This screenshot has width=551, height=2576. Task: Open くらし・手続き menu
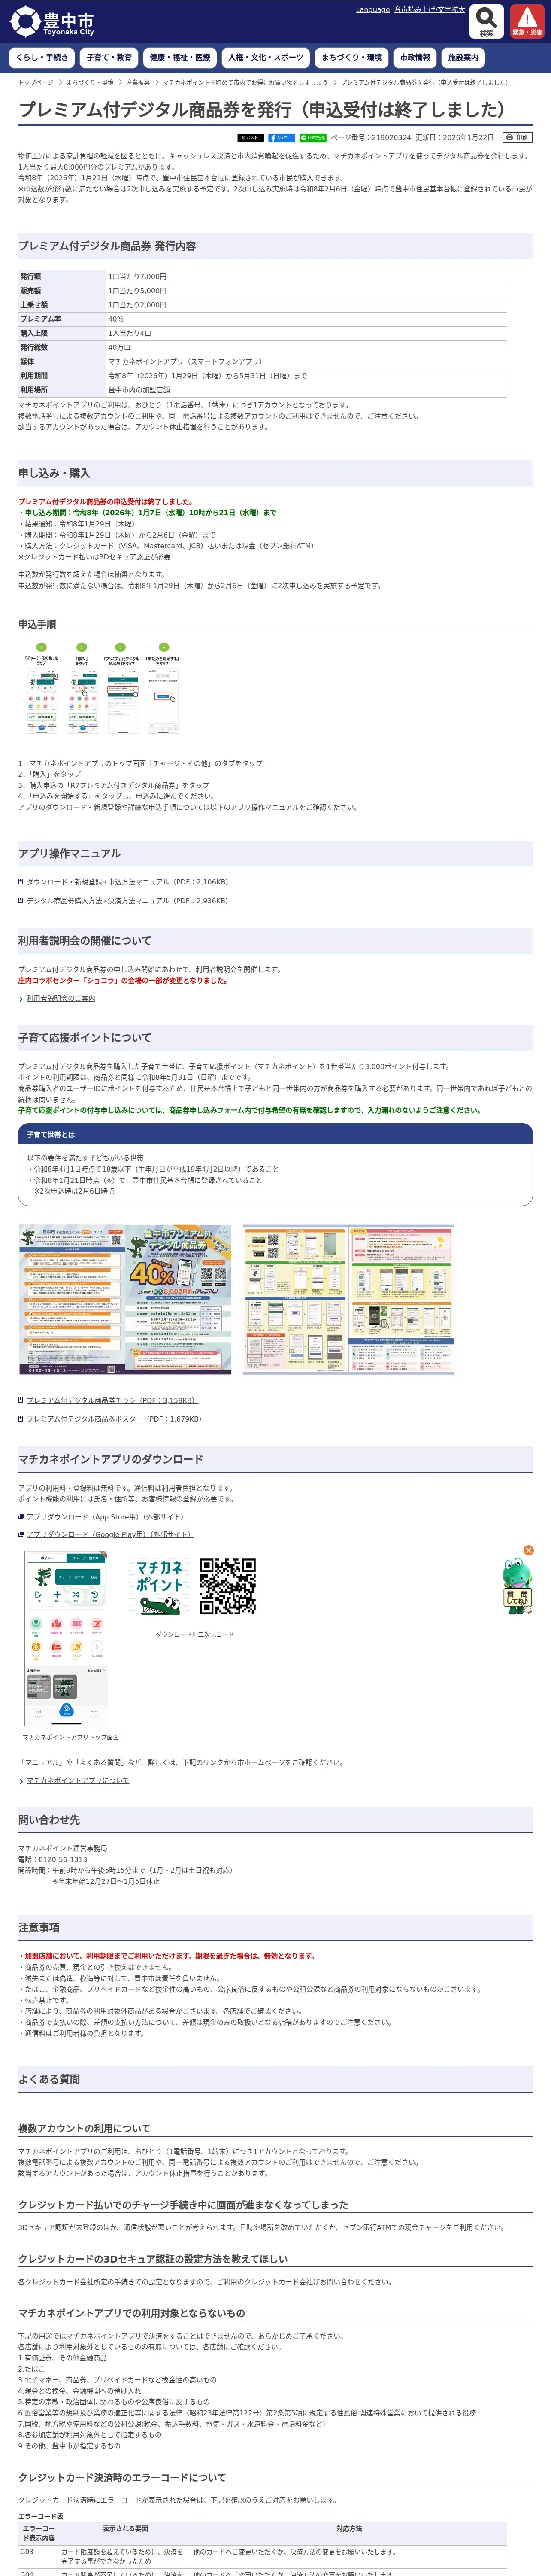(42, 57)
